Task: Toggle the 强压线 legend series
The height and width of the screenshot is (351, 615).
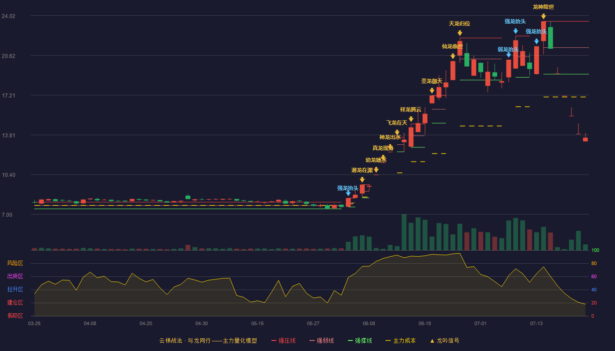Action: 283,340
